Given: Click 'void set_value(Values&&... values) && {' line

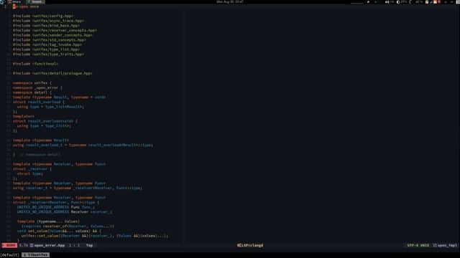Looking at the screenshot, I should coord(59,231).
